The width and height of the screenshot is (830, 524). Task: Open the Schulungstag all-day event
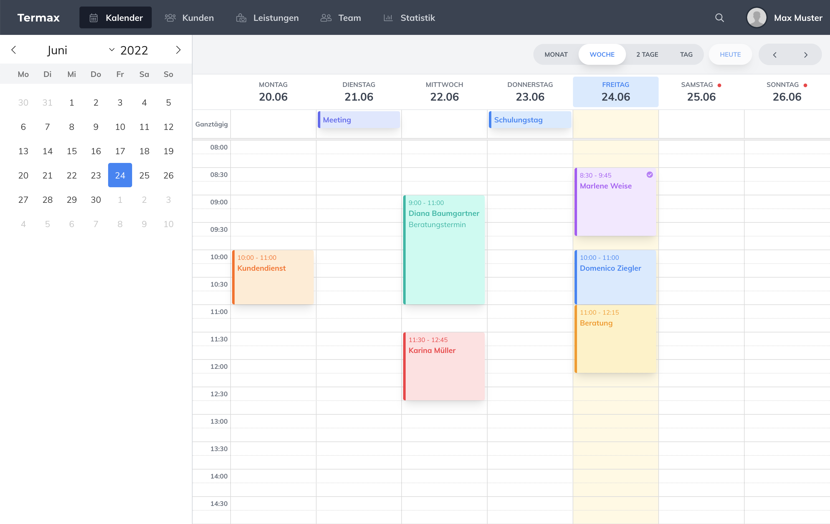[x=530, y=120]
